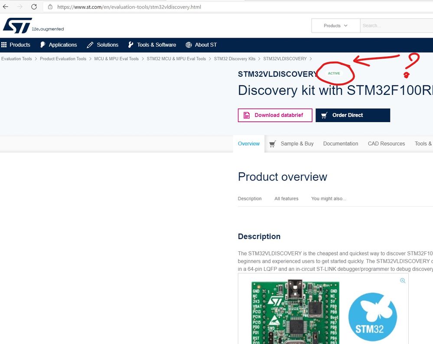Go to STM32 Discovery Kits breadcrumb
The image size is (433, 344).
click(x=235, y=59)
